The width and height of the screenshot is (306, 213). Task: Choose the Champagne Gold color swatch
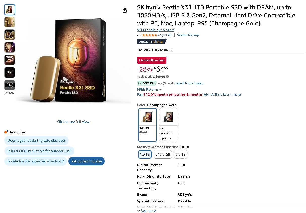point(147,125)
